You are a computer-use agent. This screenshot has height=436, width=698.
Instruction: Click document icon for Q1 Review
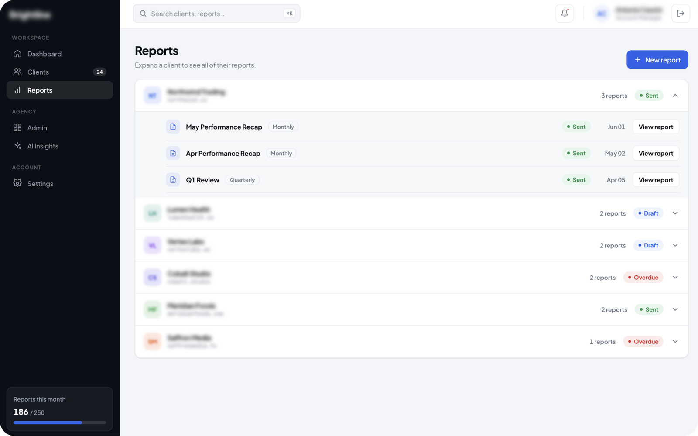click(173, 180)
